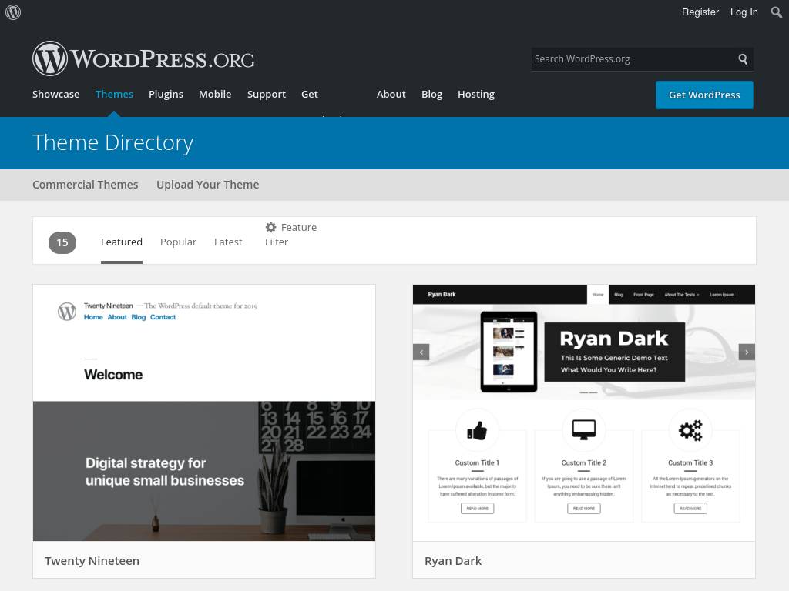This screenshot has height=591, width=789.
Task: Open the Plugins menu item
Action: coord(166,94)
